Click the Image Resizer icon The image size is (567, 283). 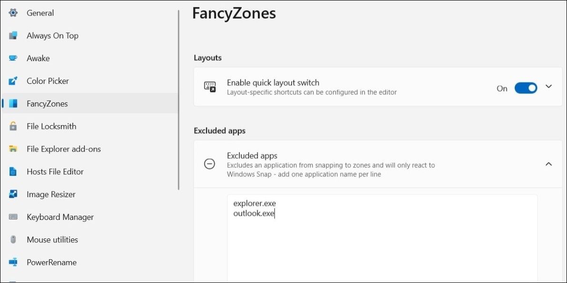pyautogui.click(x=13, y=194)
